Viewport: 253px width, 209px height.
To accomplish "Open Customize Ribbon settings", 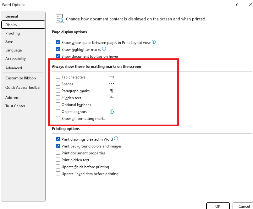I will (x=23, y=78).
